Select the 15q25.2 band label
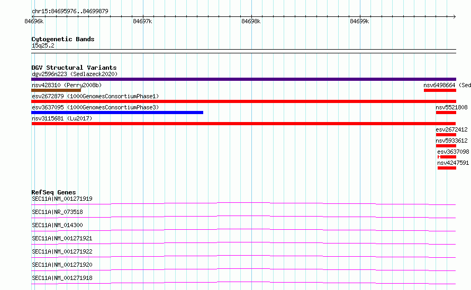The image size is (471, 290). (43, 45)
